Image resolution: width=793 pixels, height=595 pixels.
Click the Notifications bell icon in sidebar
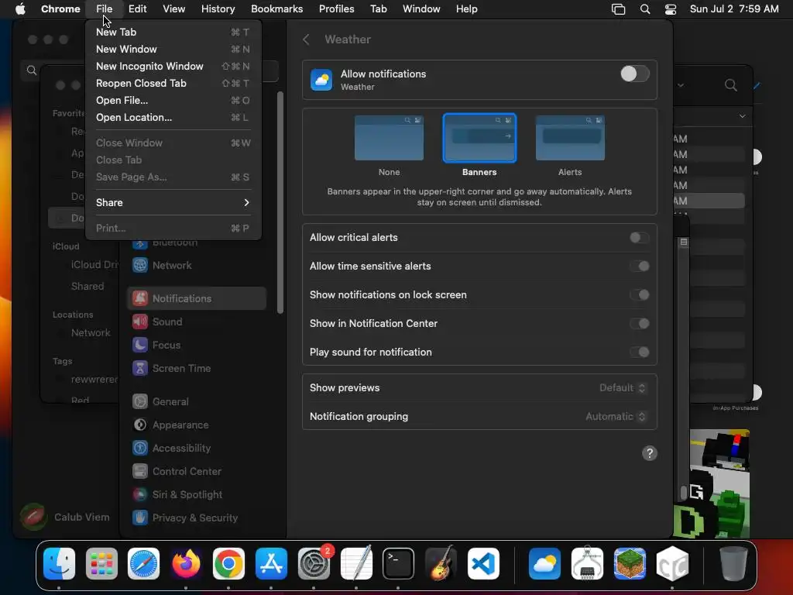tap(140, 298)
